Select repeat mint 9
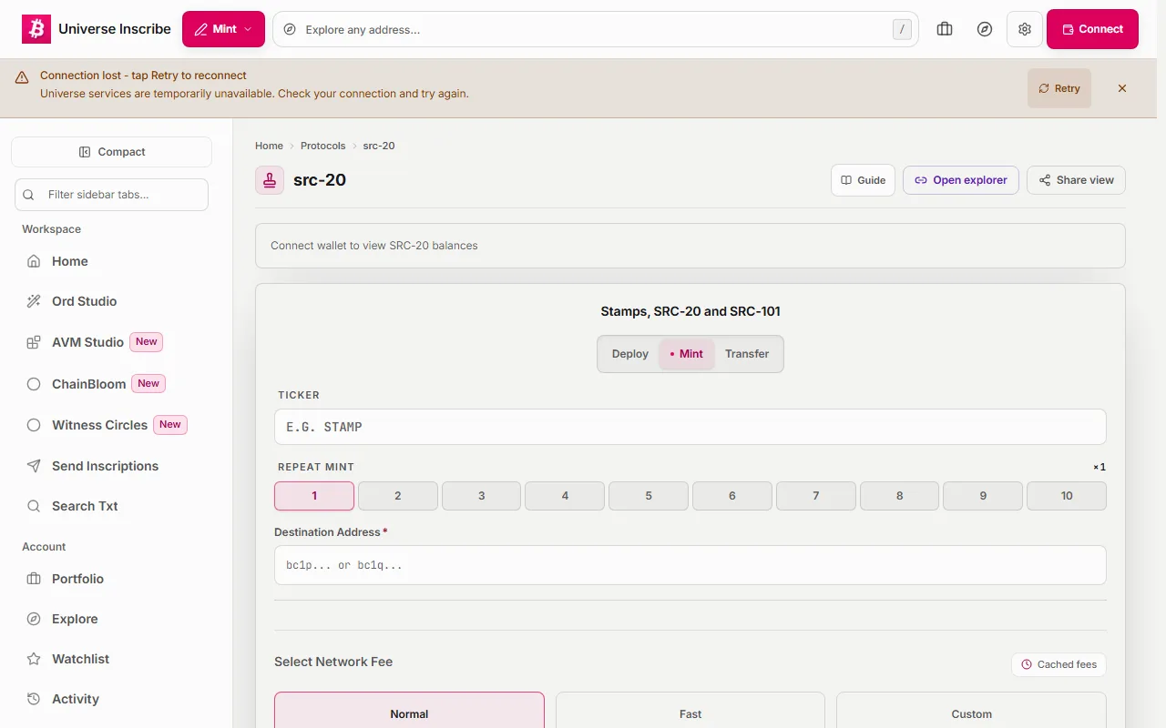 point(983,496)
